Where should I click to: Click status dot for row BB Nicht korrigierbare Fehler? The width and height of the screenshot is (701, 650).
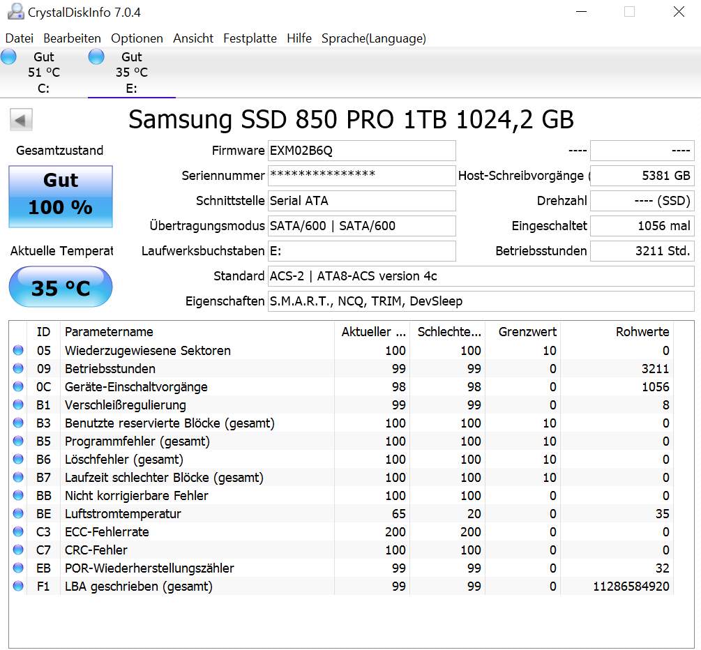coord(18,495)
